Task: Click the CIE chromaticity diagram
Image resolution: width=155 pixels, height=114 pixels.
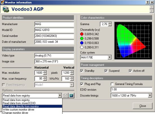Action: point(133,41)
